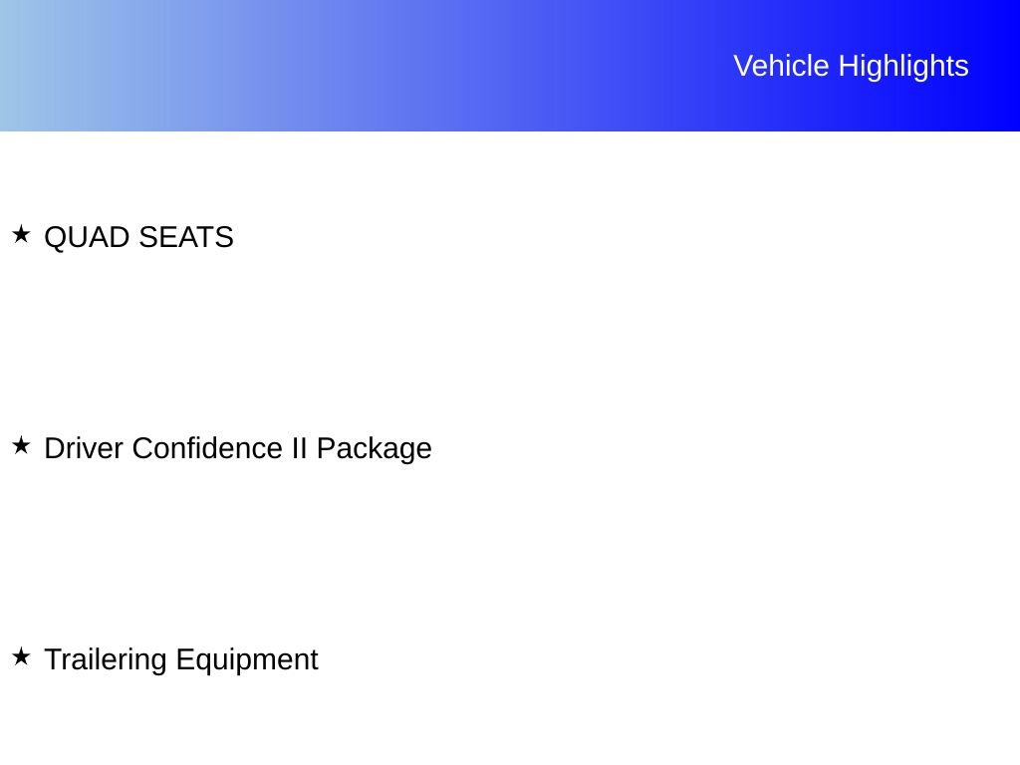Click the word Driver in second highlight
Screen dimensions: 1020x765
[x=84, y=448]
